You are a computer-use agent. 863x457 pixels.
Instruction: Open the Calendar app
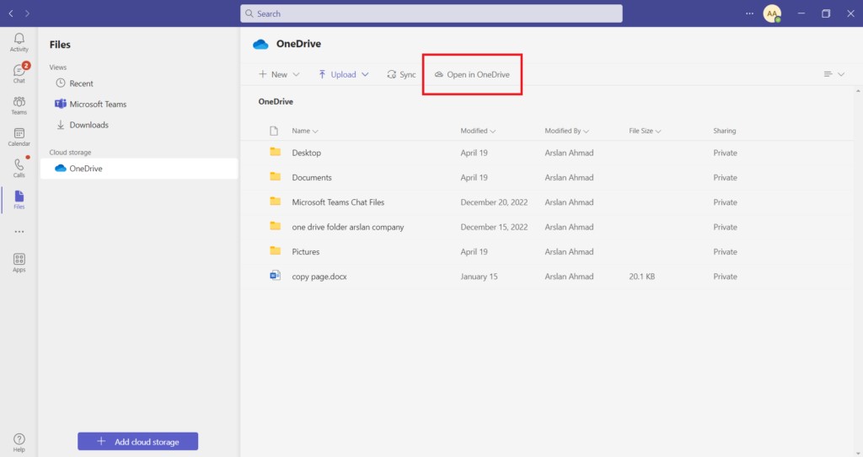[19, 137]
